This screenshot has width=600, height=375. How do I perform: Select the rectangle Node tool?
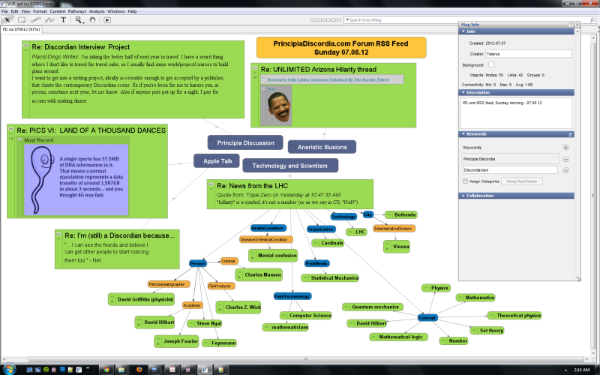coord(22,20)
